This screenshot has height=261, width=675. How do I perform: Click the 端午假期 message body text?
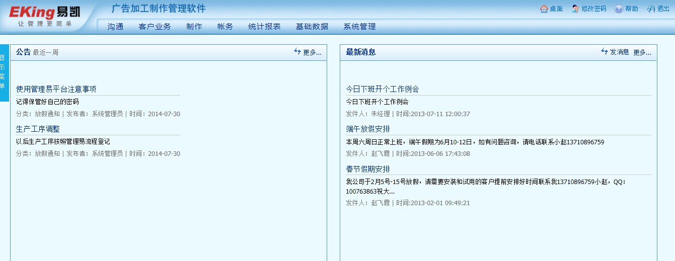(475, 142)
